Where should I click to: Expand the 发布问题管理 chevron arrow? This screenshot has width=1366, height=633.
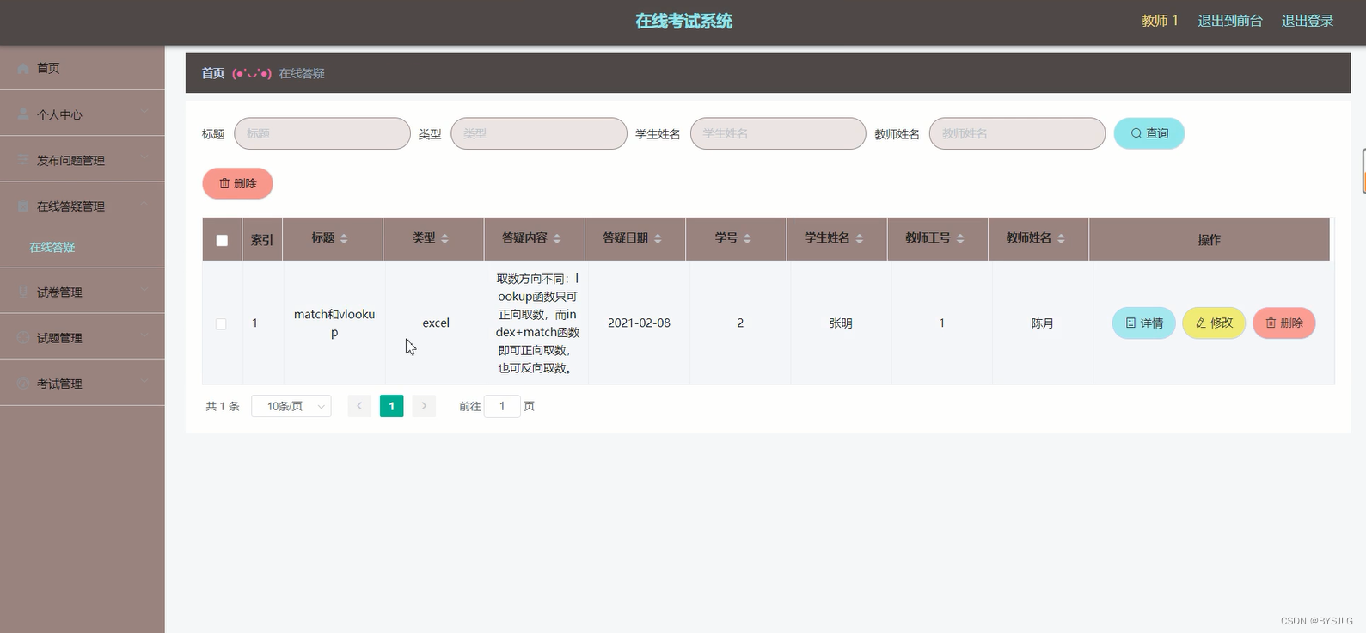tap(144, 159)
